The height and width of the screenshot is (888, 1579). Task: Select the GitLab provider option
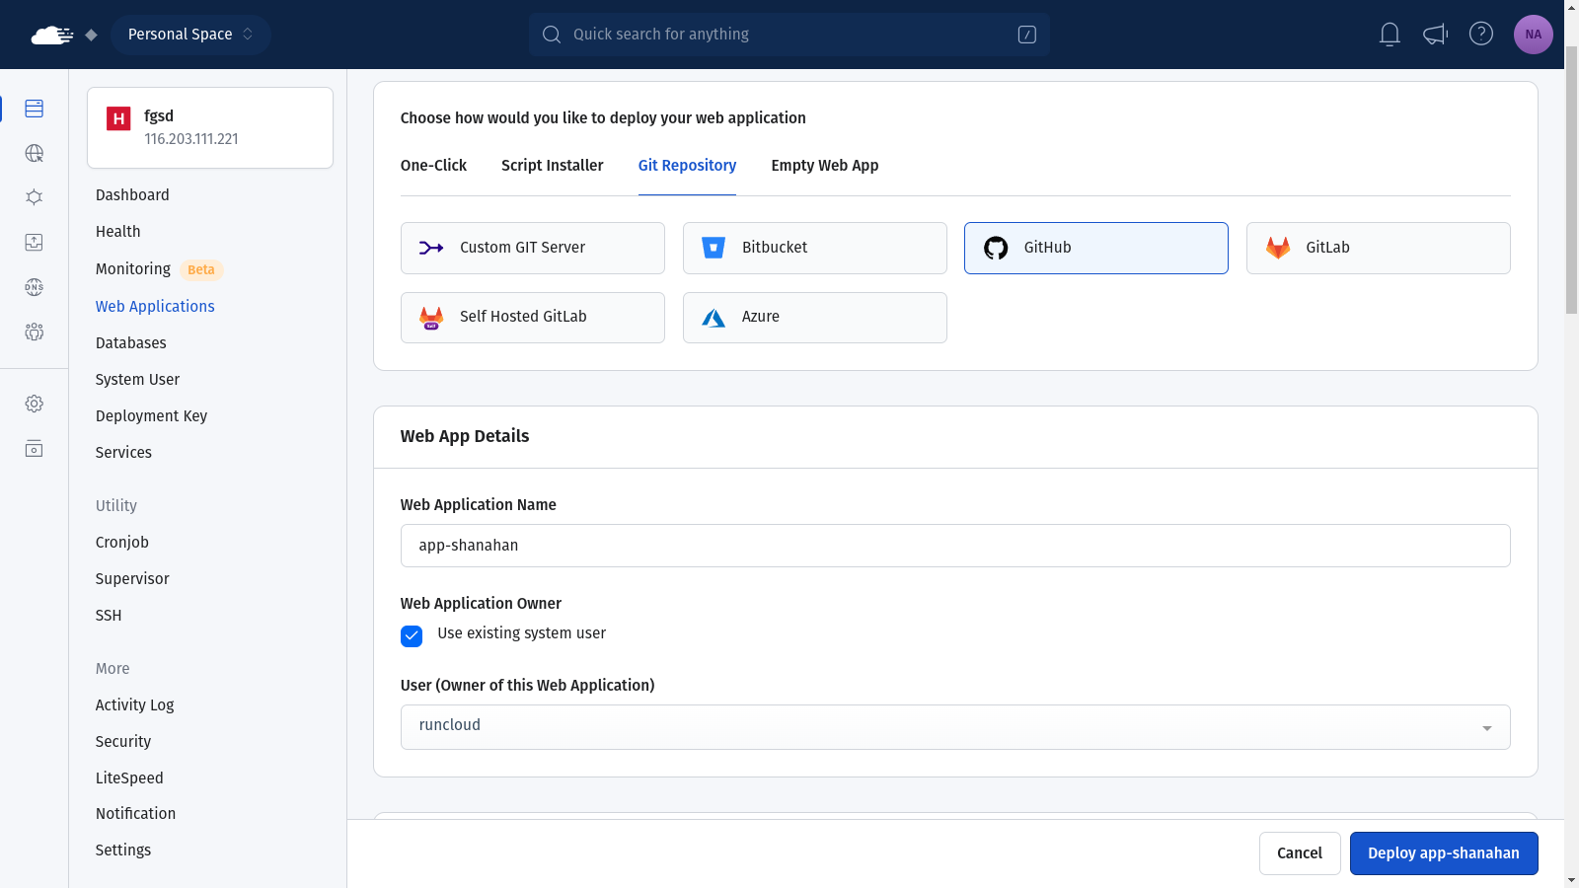[x=1378, y=248]
